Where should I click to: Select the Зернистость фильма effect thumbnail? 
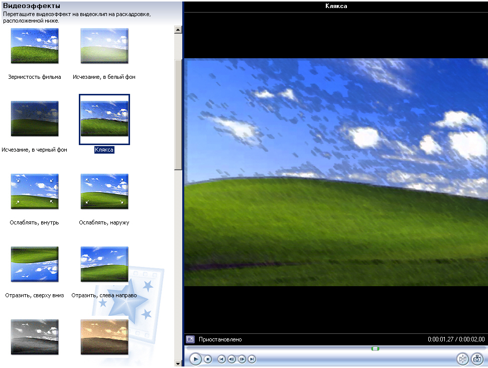[35, 46]
